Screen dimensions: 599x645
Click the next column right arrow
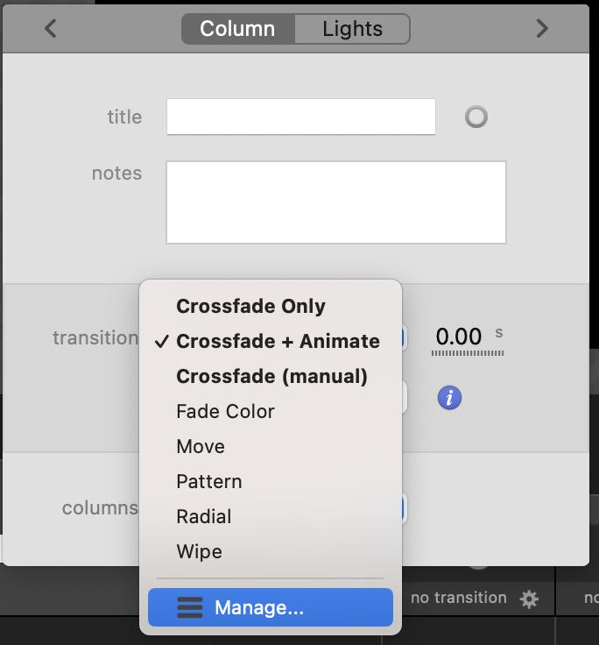[542, 29]
